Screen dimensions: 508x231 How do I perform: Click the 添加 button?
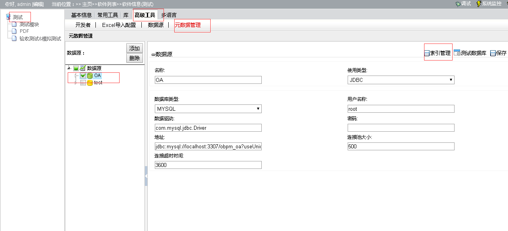[135, 48]
